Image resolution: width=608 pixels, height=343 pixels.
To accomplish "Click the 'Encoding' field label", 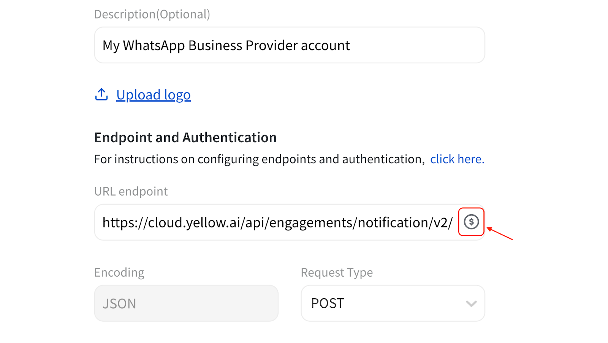I will (x=119, y=273).
